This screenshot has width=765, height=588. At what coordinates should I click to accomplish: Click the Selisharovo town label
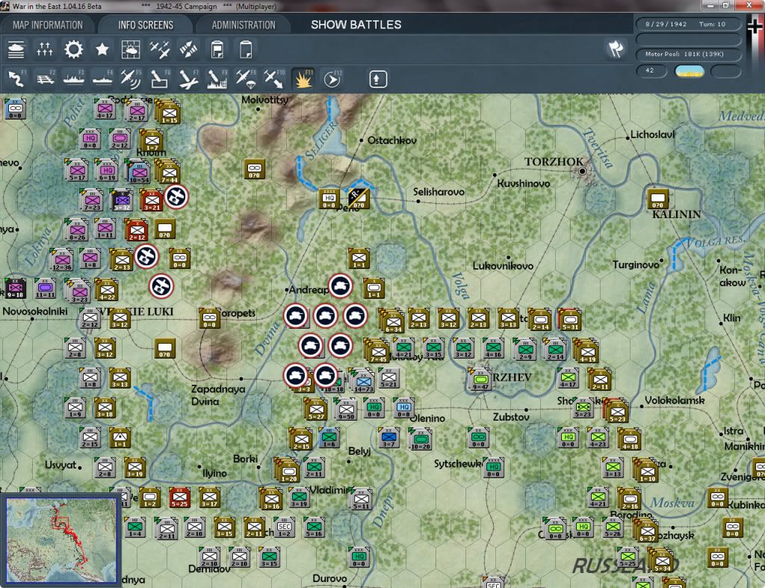439,192
